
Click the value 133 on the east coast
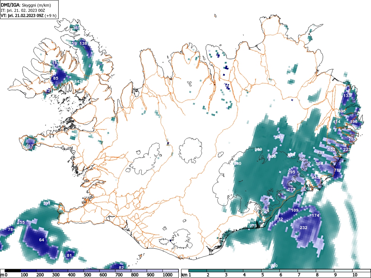[x=347, y=96]
